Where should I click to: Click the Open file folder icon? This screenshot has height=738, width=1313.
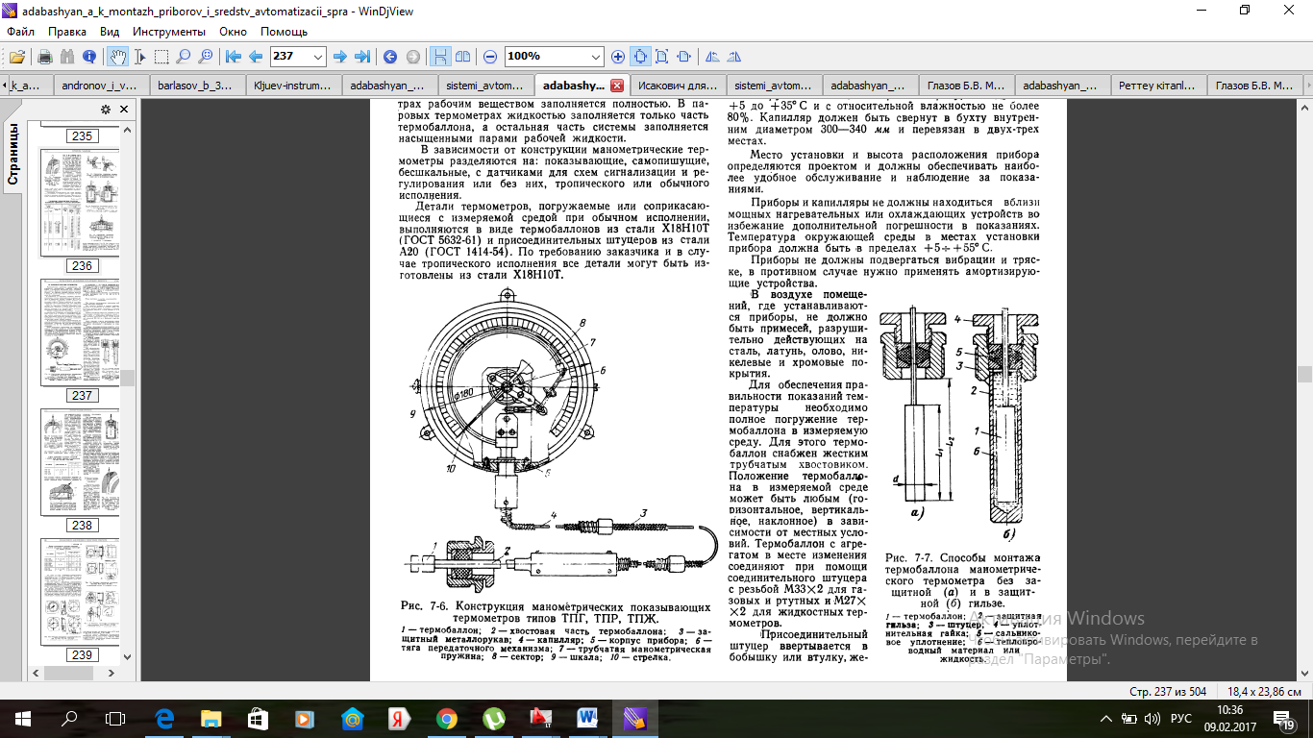tap(16, 56)
